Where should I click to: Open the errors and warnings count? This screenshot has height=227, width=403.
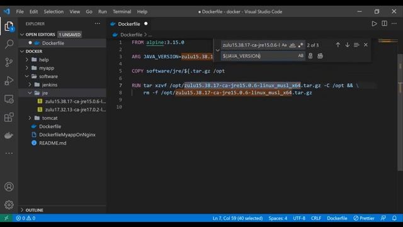click(25, 218)
